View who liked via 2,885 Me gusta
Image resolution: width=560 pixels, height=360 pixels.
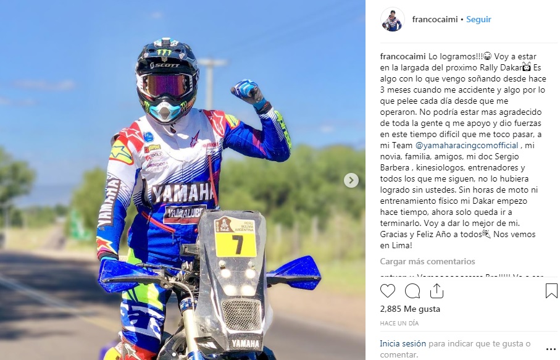tap(410, 309)
